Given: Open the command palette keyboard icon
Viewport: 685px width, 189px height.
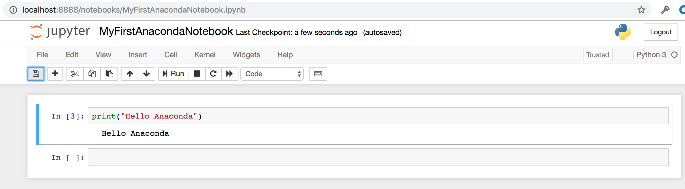Looking at the screenshot, I should click(318, 74).
